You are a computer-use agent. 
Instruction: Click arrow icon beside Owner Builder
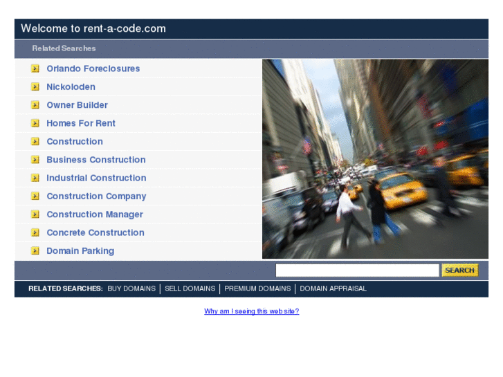(x=35, y=105)
